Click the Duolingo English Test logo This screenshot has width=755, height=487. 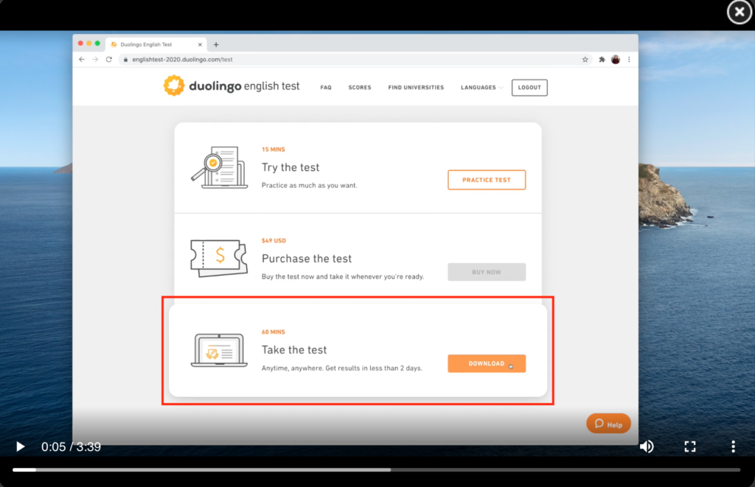[231, 85]
